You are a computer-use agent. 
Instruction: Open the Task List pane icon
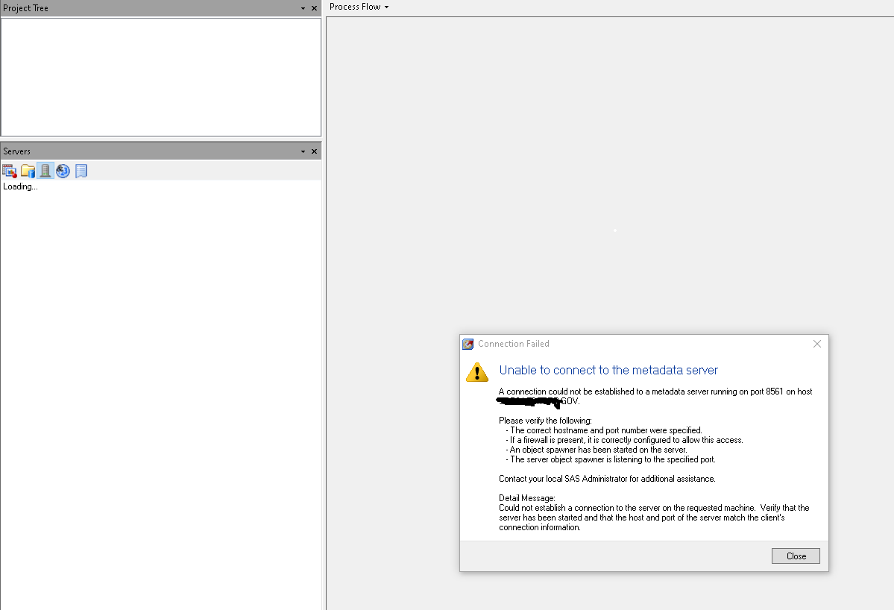coord(10,171)
